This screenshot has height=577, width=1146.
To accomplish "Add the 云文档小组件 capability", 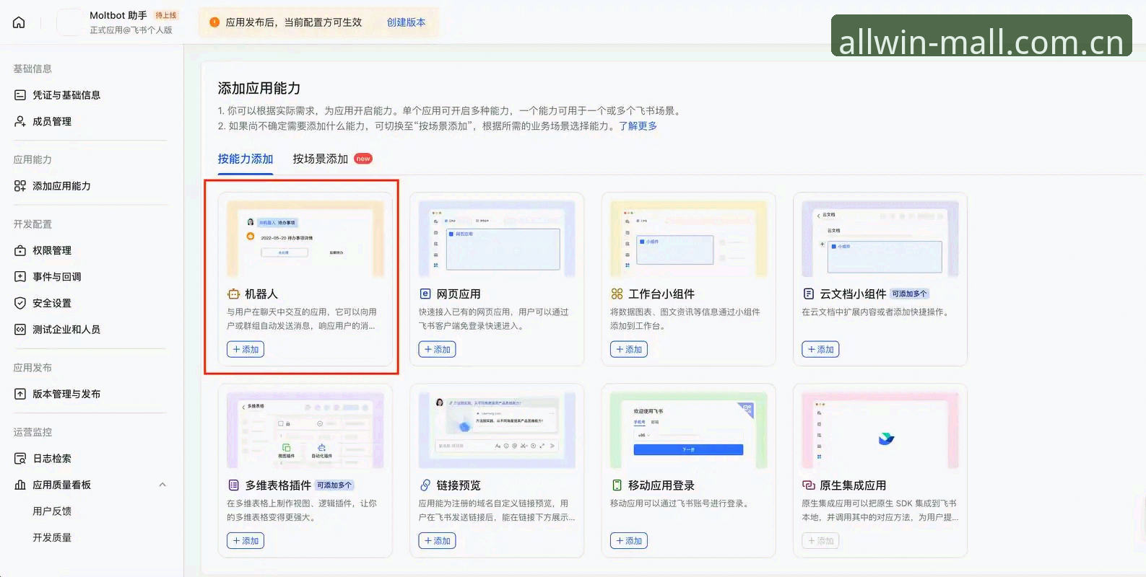I will [x=820, y=349].
